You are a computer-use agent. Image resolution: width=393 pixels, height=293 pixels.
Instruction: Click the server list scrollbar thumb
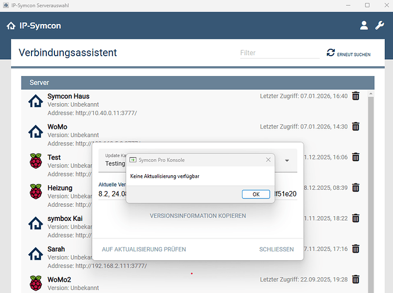(x=371, y=195)
